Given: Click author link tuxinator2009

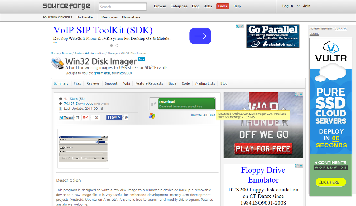Looking at the screenshot, I should coord(122,73).
